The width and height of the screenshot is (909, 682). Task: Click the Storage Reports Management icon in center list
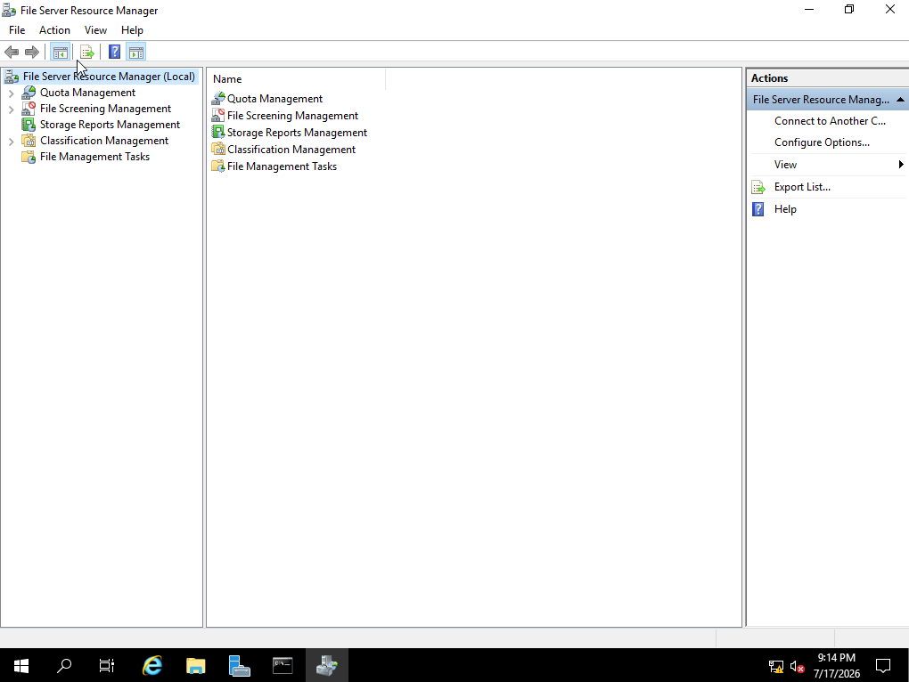(218, 132)
